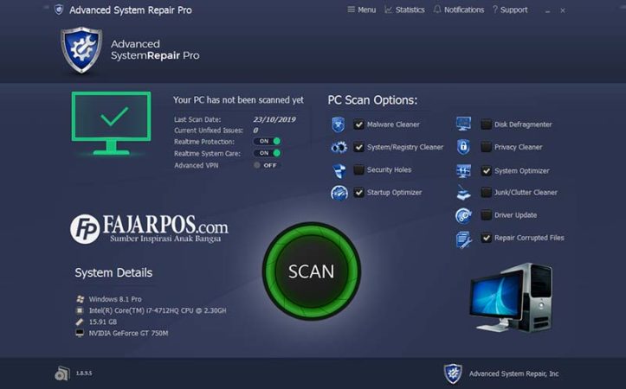Uncheck the Repair Corrupted Files checkbox
626x389 pixels.
(x=486, y=238)
